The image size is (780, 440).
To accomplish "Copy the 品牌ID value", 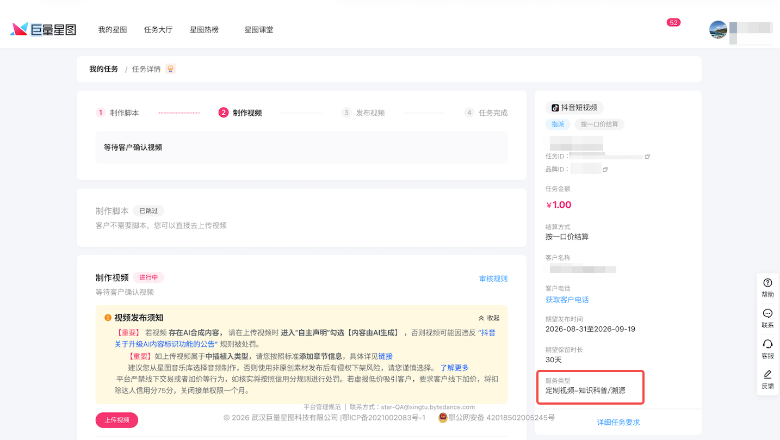I will (605, 170).
